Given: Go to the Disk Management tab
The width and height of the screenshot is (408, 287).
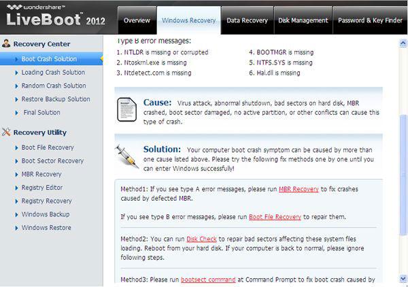Looking at the screenshot, I should (x=303, y=20).
